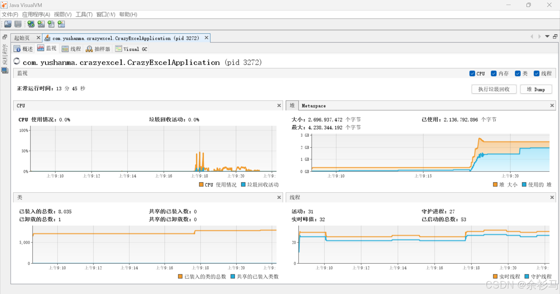Click 执行垃圾回收 perform GC button

tap(494, 89)
